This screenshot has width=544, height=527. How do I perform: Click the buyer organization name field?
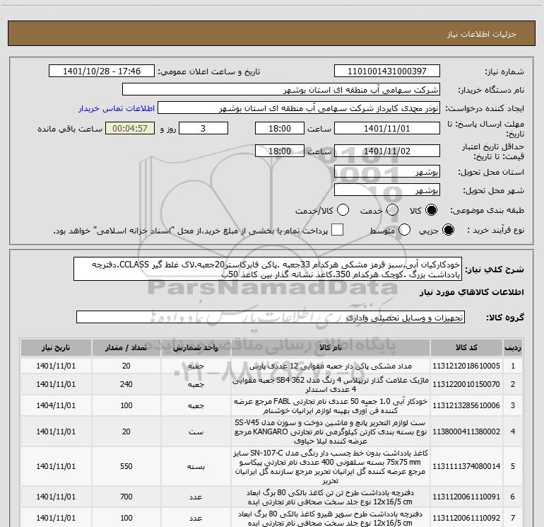(281, 90)
